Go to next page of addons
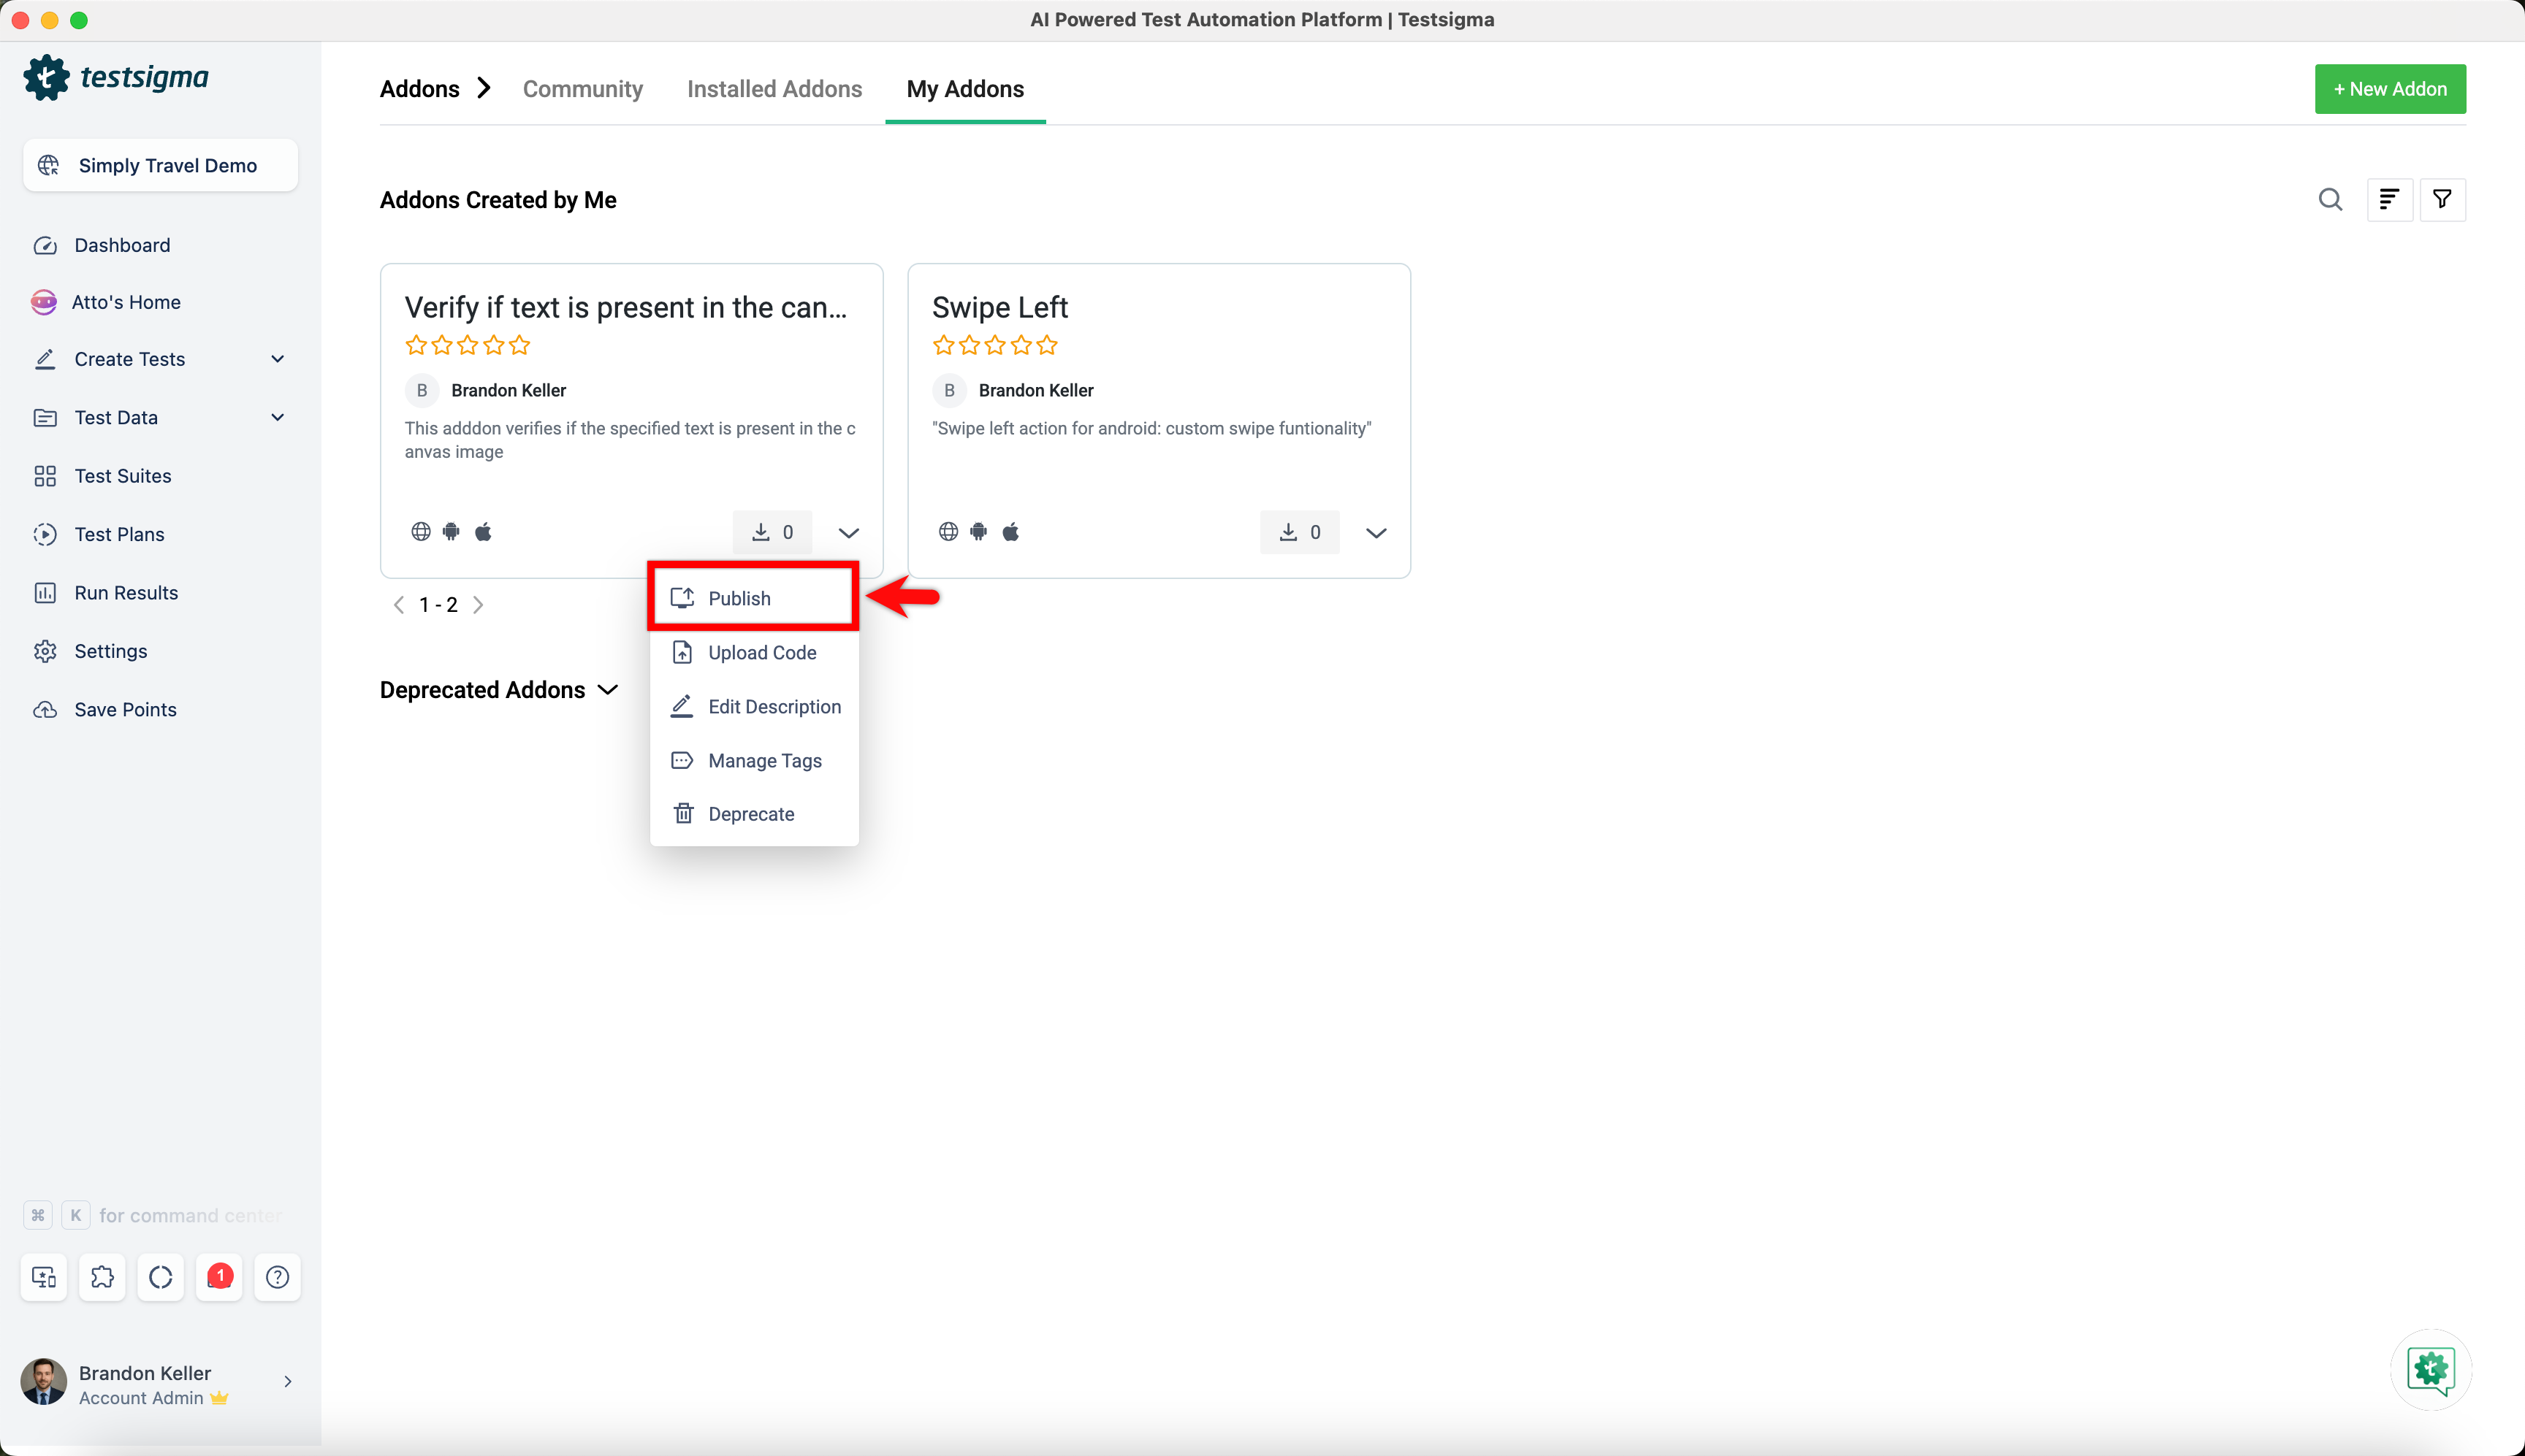Image resolution: width=2525 pixels, height=1456 pixels. (x=479, y=604)
